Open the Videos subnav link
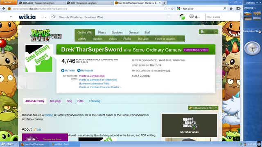 [x=113, y=39]
